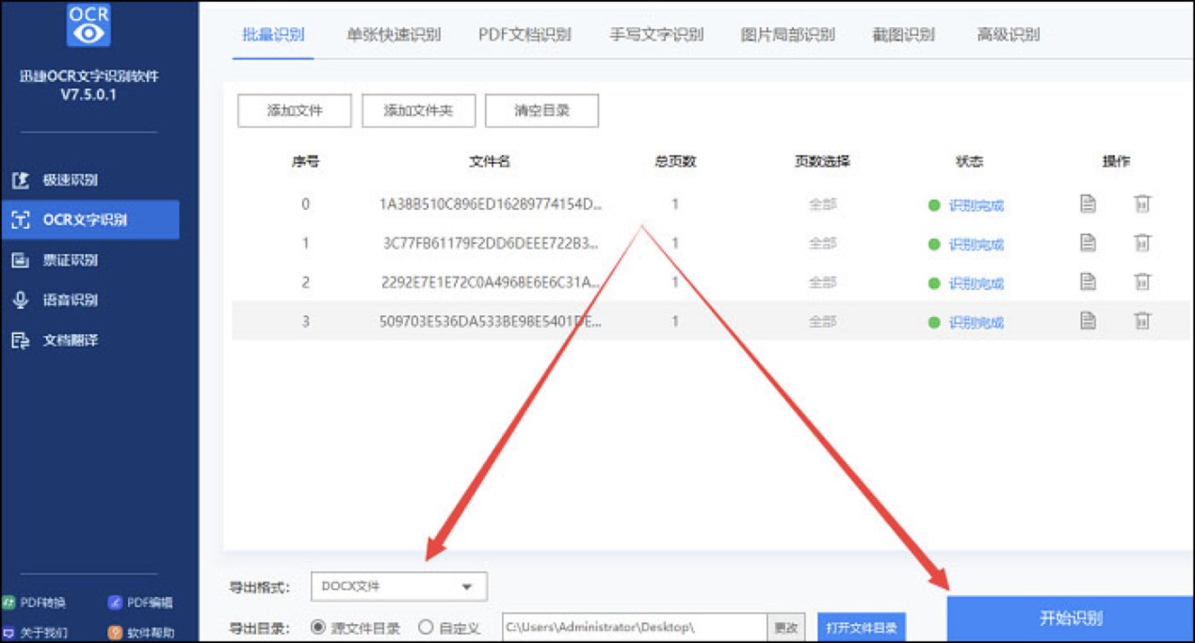
Task: Delete file in row 3 with trash icon
Action: 1142,321
